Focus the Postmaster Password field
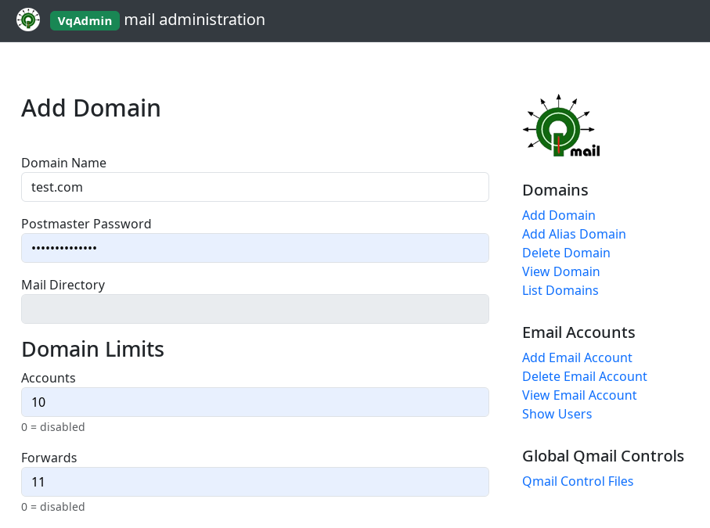This screenshot has width=710, height=528. click(255, 248)
